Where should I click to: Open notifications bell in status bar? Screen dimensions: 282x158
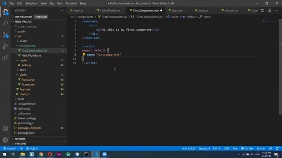click(x=277, y=148)
